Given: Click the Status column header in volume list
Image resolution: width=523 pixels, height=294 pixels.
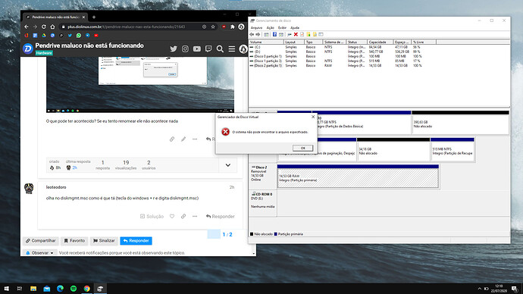Looking at the screenshot, I should pyautogui.click(x=356, y=42).
